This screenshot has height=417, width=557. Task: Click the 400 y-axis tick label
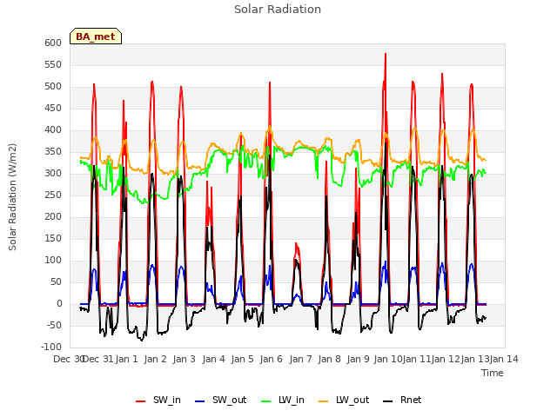tap(53, 129)
